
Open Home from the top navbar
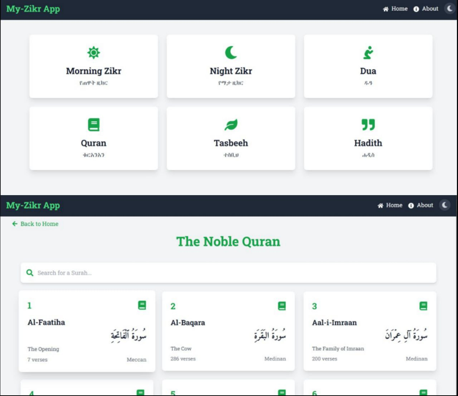399,9
